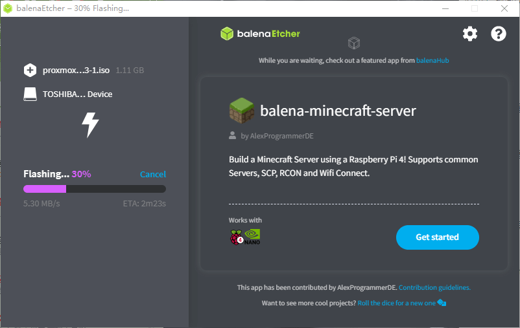The height and width of the screenshot is (328, 520).
Task: Cancel the flashing process
Action: pos(153,174)
